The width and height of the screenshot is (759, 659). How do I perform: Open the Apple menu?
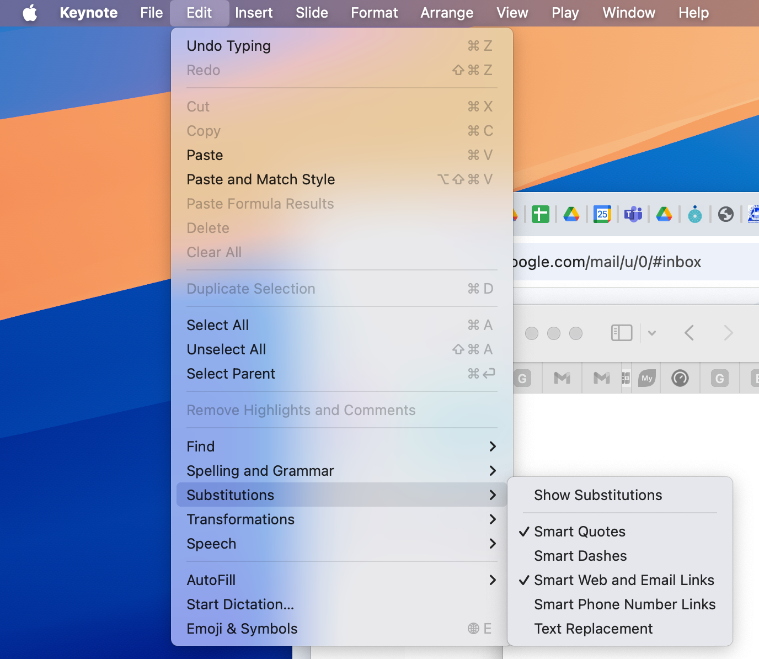(x=30, y=13)
